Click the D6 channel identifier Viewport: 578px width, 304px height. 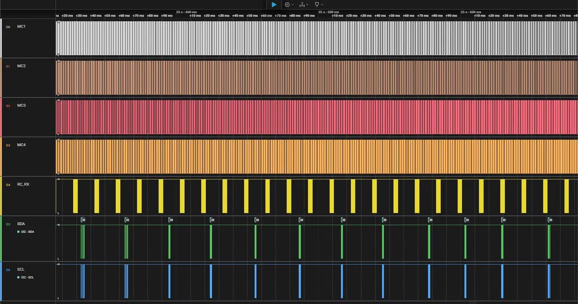pos(8,270)
